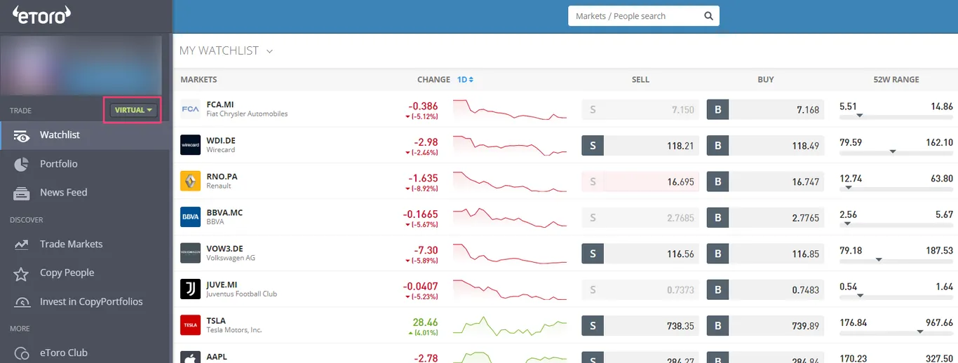958x363 pixels.
Task: Click the BBVA.MC ticker text
Action: click(224, 213)
